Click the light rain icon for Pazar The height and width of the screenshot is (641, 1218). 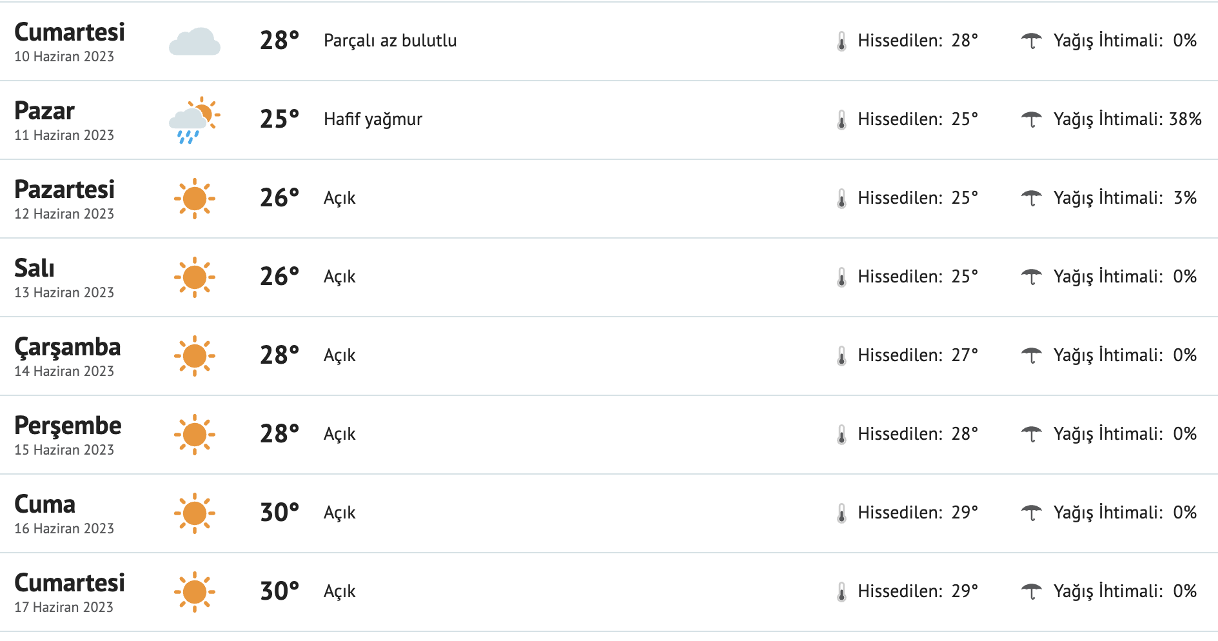(194, 120)
